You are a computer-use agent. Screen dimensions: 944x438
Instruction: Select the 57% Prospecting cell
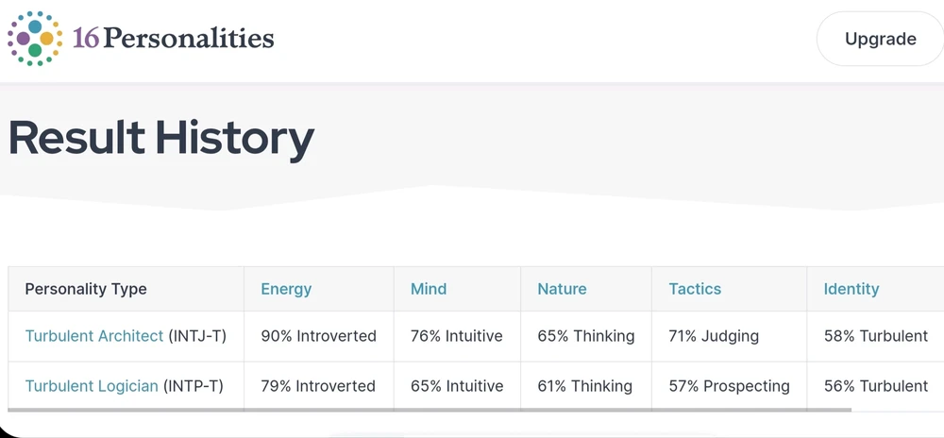[x=729, y=386]
